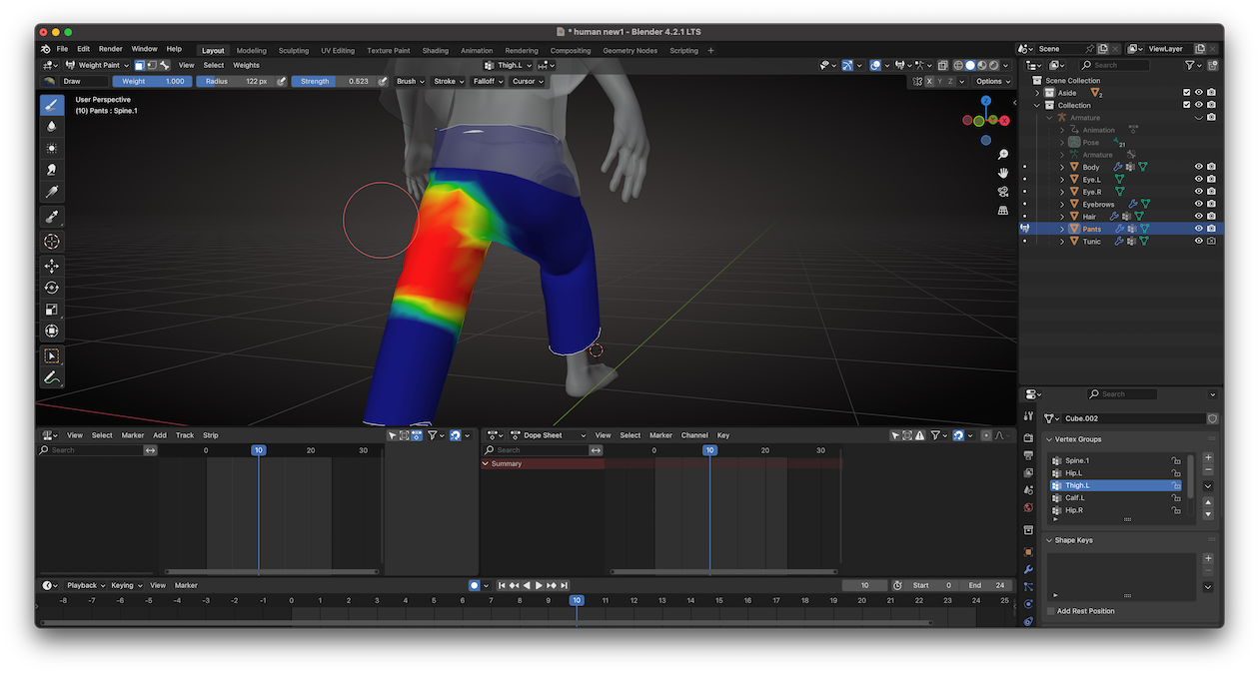
Task: Add a new vertex group
Action: click(x=1208, y=457)
